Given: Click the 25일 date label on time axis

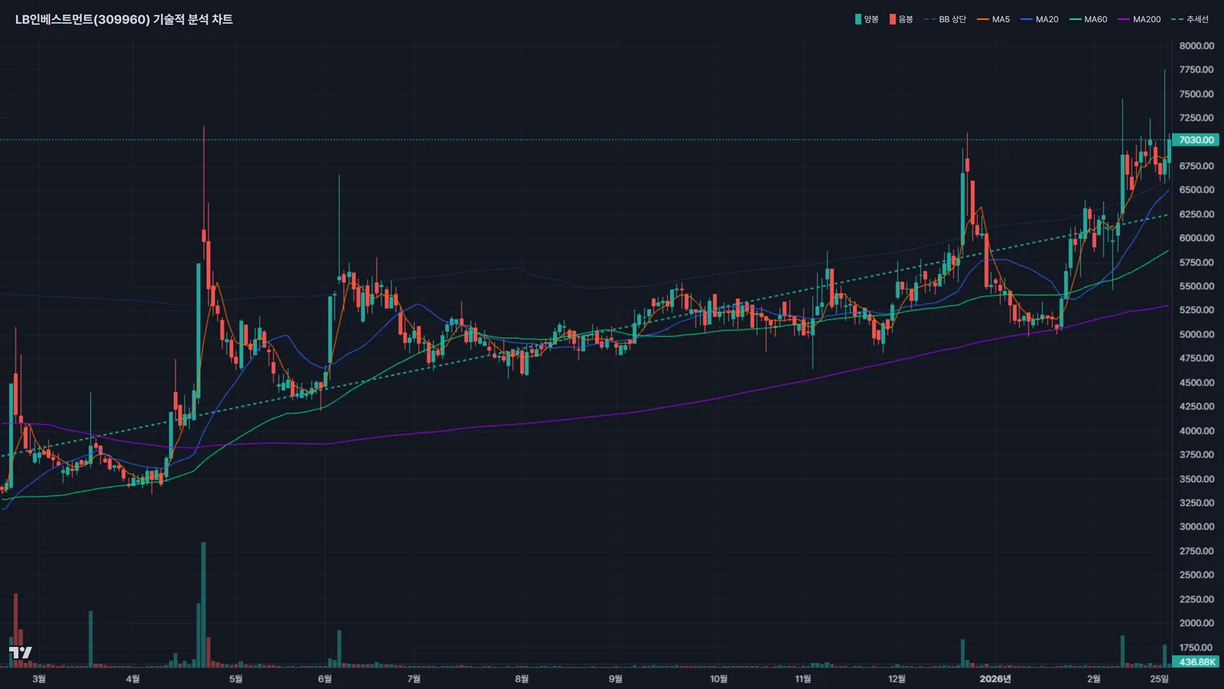Looking at the screenshot, I should coord(1159,679).
